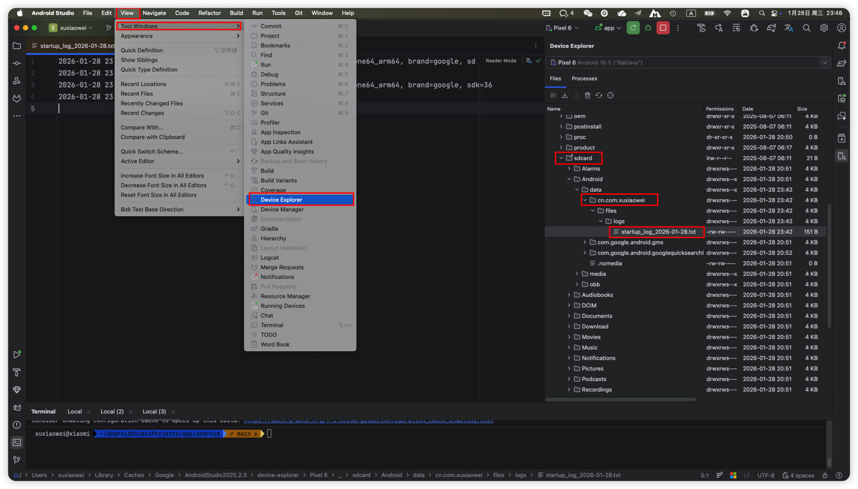Select the startup_log_2026-01-28.txt file in the tree
This screenshot has height=489, width=858.
point(658,232)
